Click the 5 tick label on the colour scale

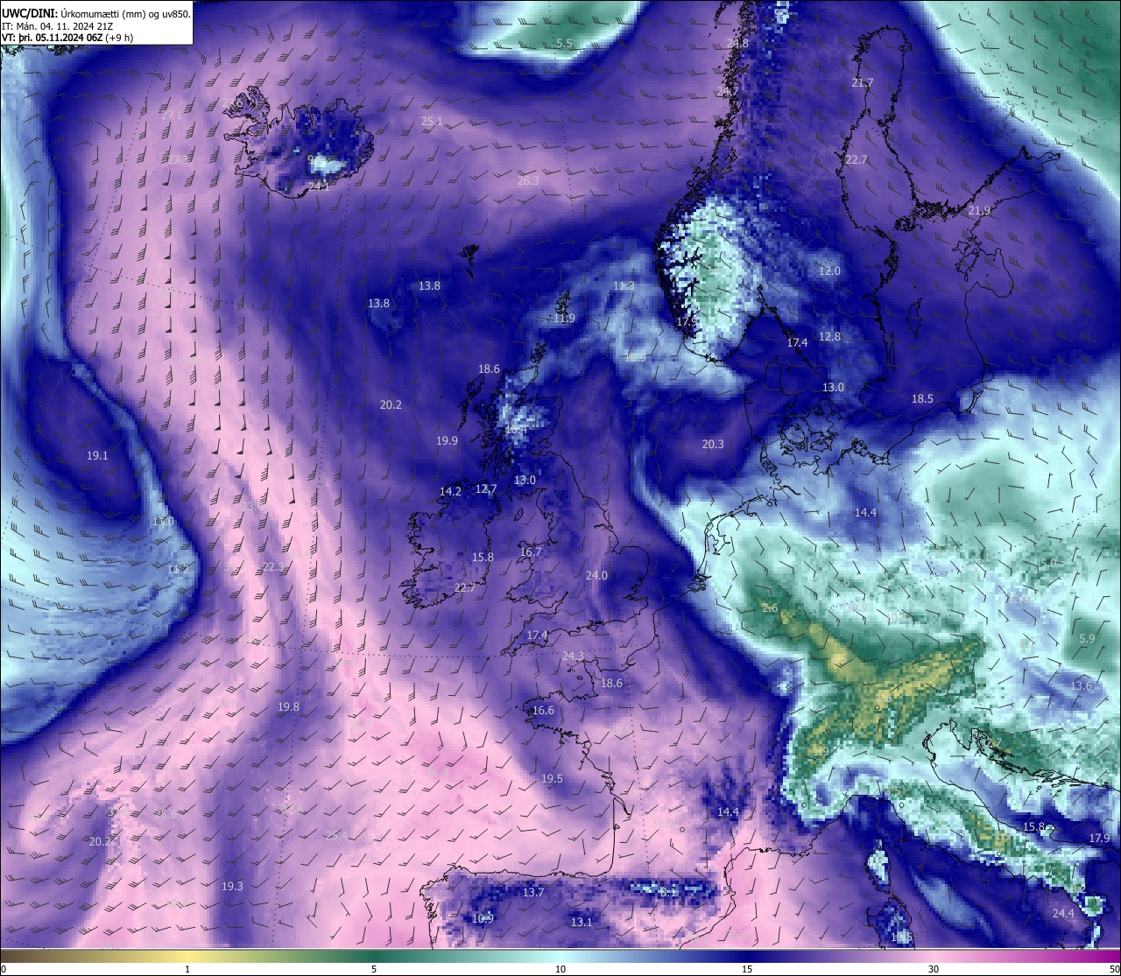click(x=374, y=969)
